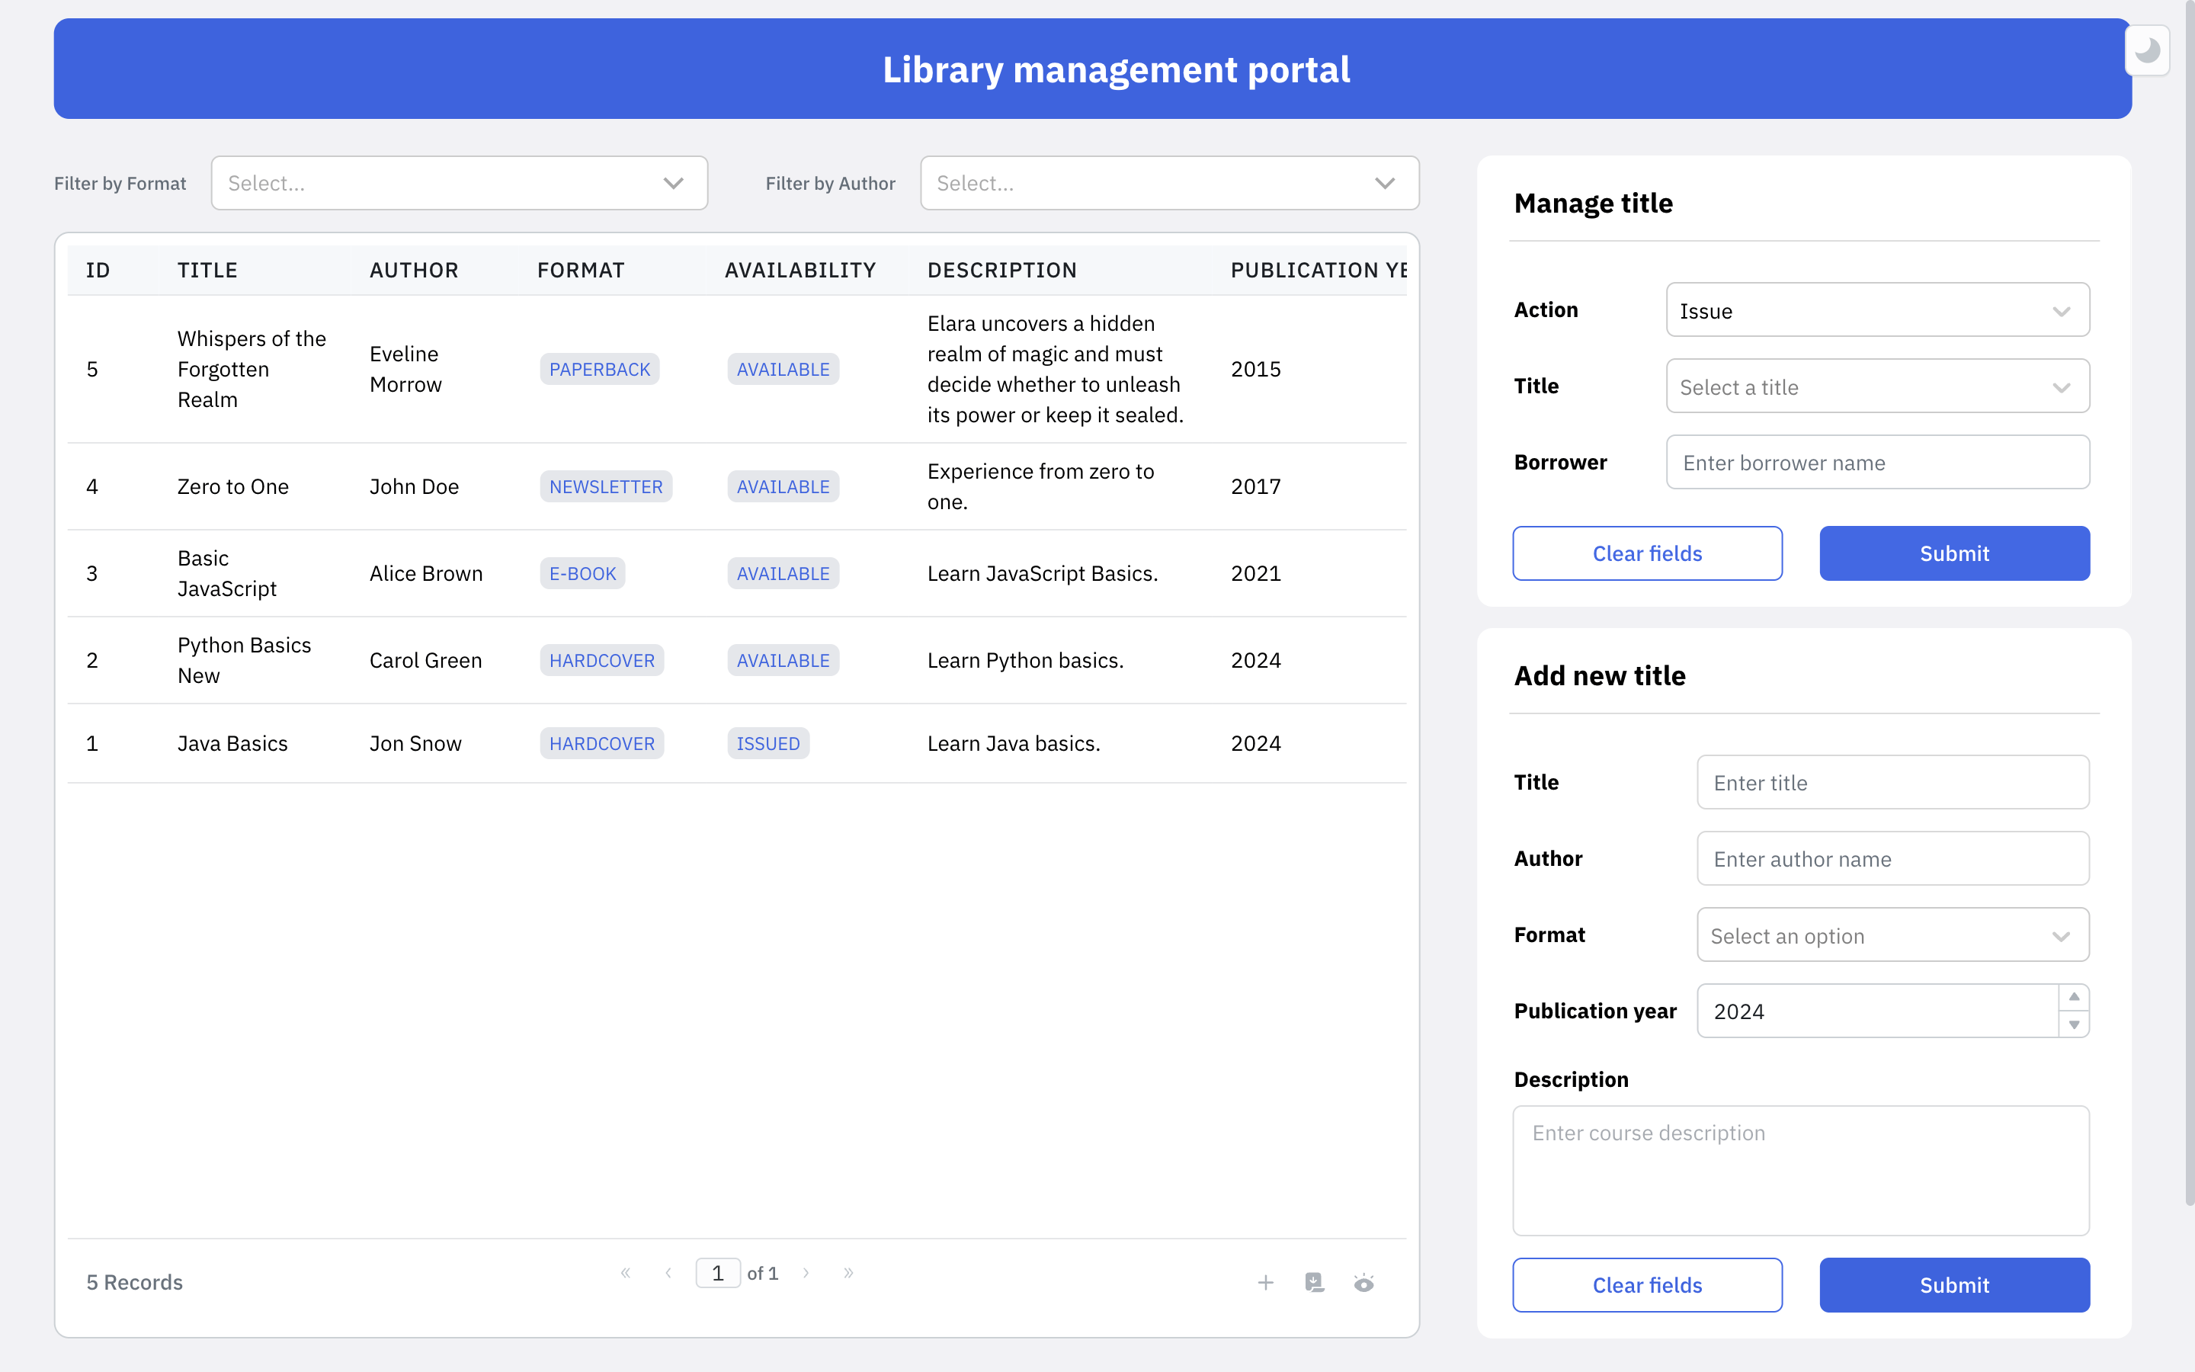
Task: Click the eye icon in the table footer
Action: pos(1363,1282)
